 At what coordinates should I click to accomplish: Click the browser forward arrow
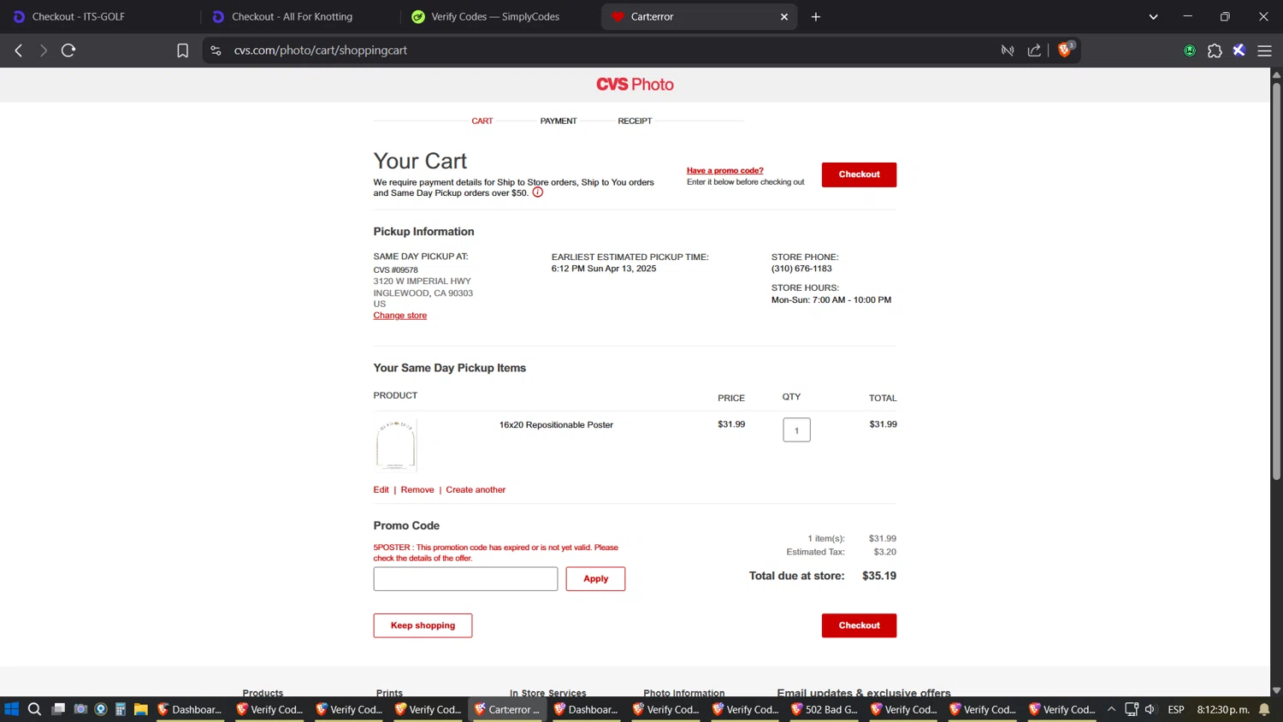[x=43, y=50]
